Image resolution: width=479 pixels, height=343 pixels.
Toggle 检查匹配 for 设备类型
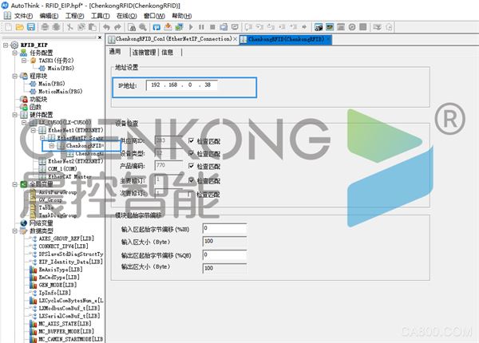pyautogui.click(x=192, y=153)
